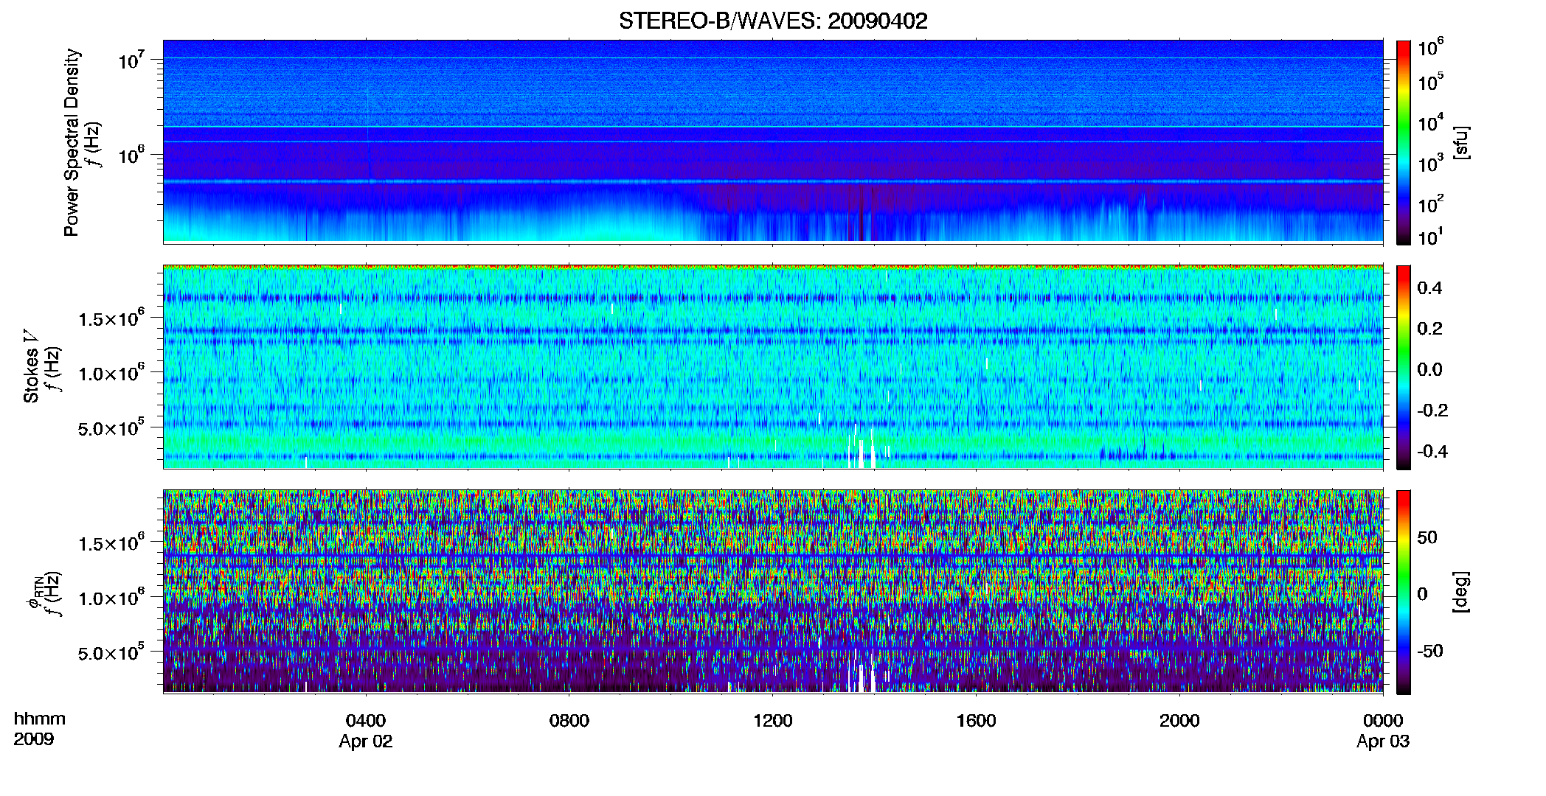Click the "[sfu]" unit label
The width and height of the screenshot is (1546, 796).
pos(1461,142)
